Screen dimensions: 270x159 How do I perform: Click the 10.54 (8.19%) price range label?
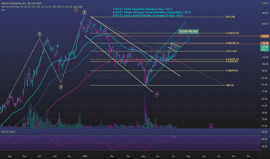(x=188, y=32)
